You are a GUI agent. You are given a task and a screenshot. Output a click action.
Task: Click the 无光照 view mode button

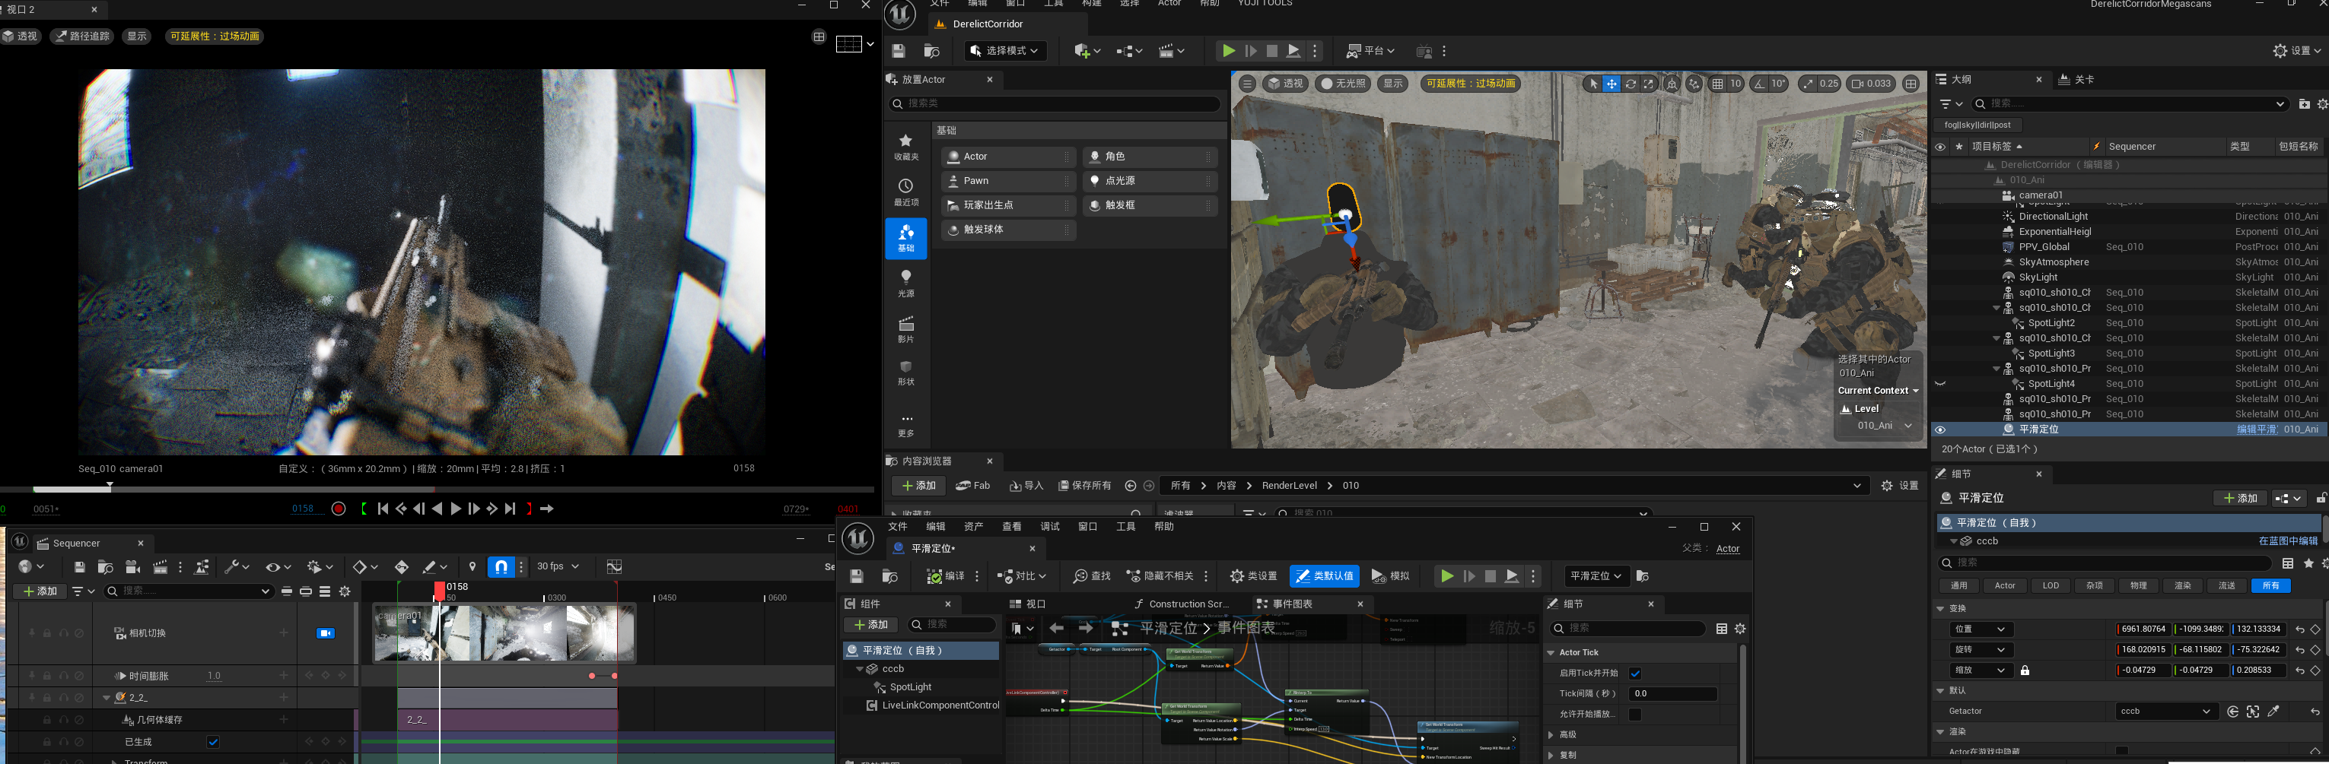click(1343, 84)
